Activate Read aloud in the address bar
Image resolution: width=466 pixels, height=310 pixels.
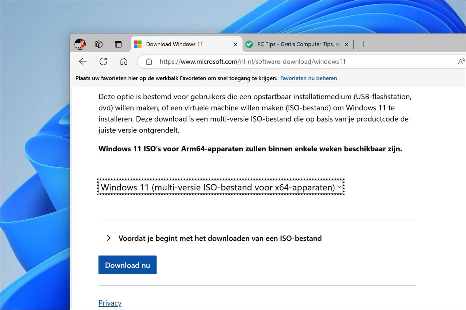coord(461,61)
